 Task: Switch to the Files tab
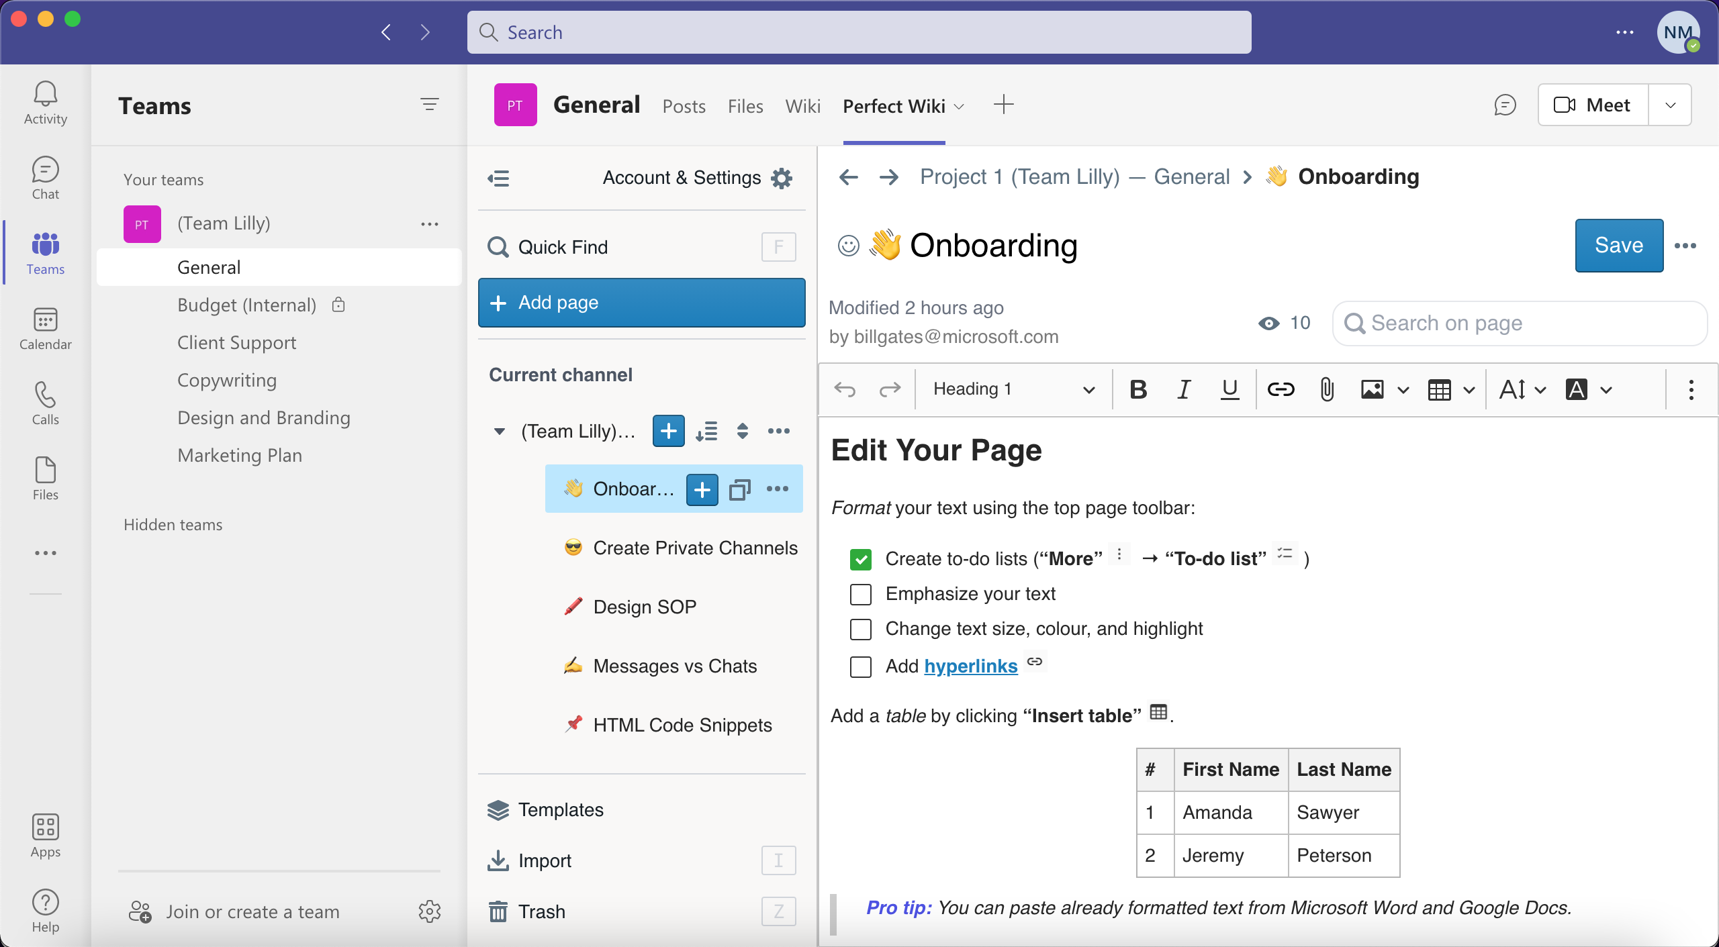point(745,106)
